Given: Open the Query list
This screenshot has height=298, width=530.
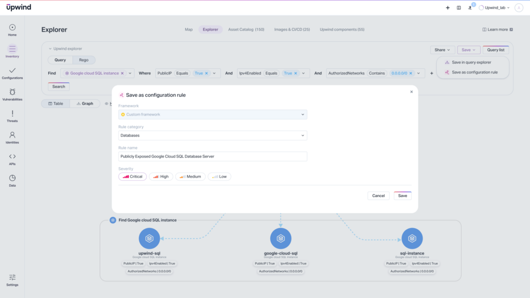Looking at the screenshot, I should (x=495, y=50).
